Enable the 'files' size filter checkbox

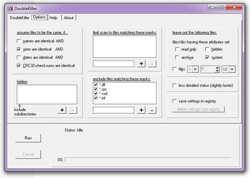pyautogui.click(x=174, y=69)
